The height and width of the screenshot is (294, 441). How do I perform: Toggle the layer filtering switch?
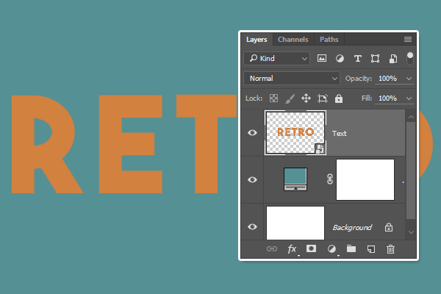[x=410, y=58]
